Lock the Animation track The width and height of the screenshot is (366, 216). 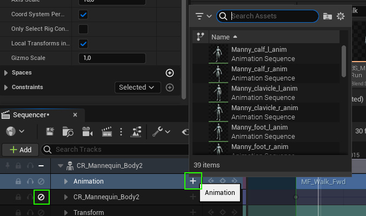pos(18,181)
